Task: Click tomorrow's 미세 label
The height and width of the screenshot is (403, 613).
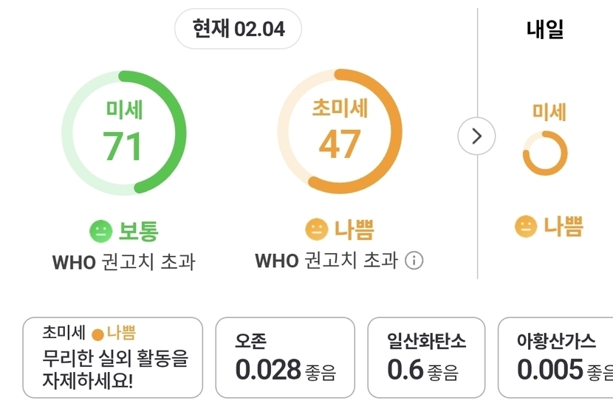Action: click(549, 112)
